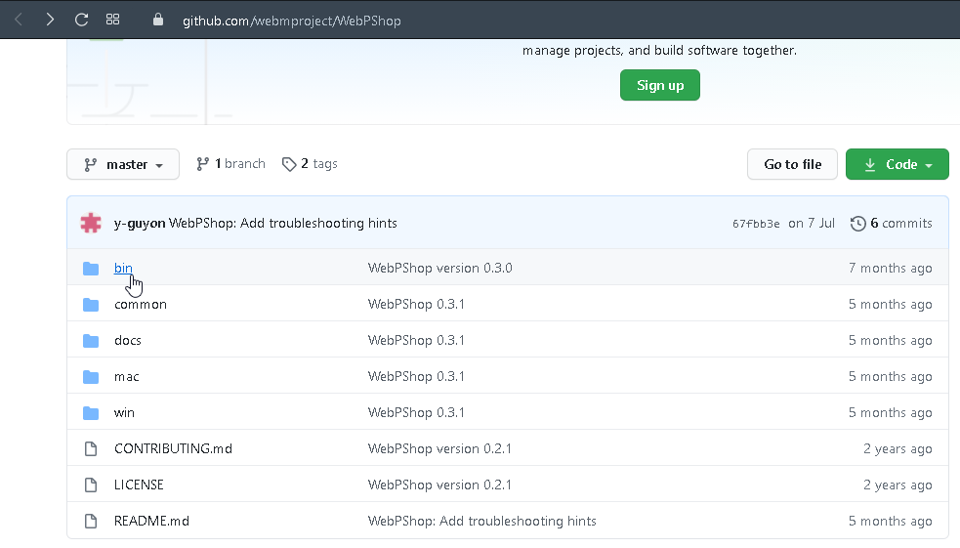Open the 'WebPShop version 0.3.0' commit message on the bin row

(x=439, y=269)
